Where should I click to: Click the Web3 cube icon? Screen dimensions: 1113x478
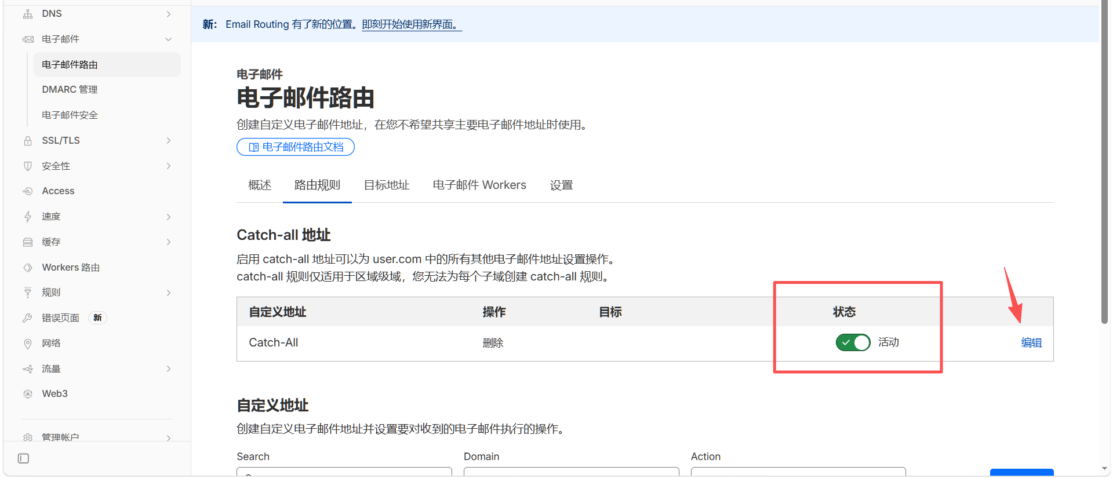28,394
